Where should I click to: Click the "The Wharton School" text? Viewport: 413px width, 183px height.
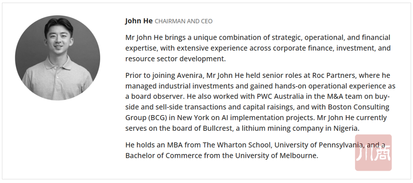(x=238, y=145)
